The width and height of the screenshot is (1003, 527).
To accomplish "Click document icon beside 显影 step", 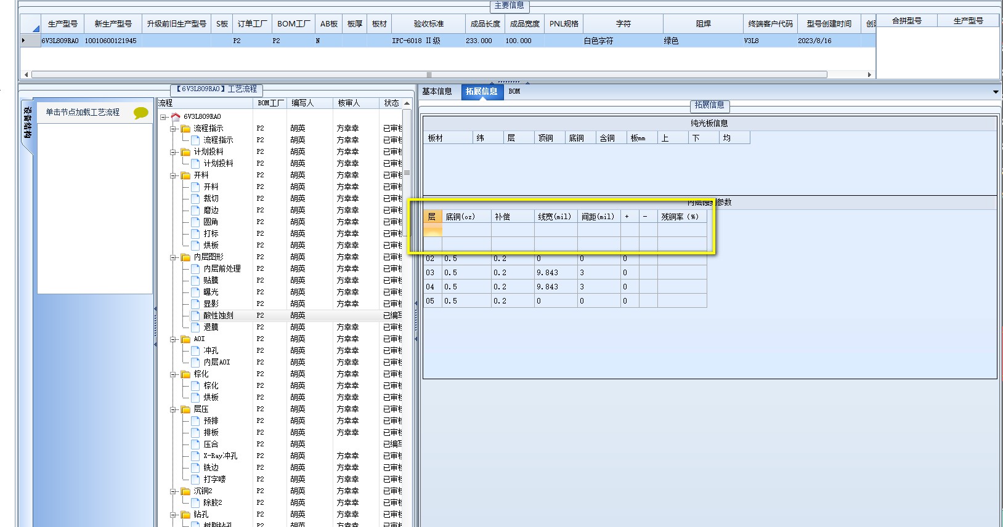I will tap(195, 304).
